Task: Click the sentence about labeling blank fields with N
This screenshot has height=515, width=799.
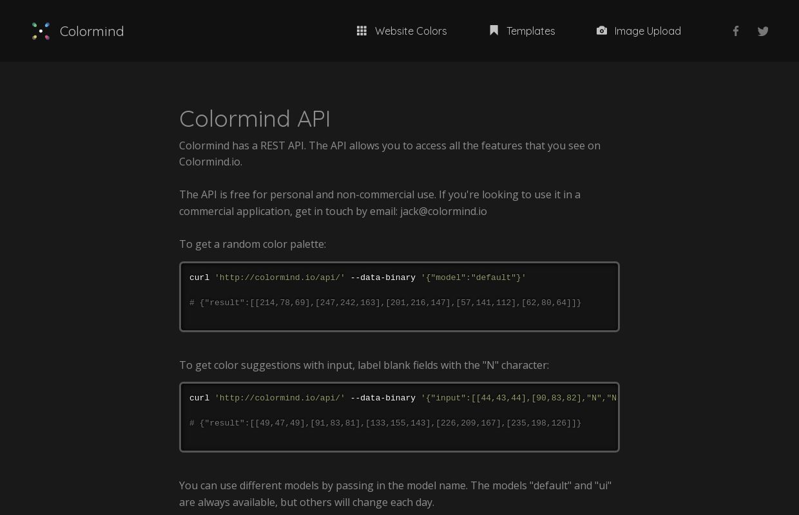Action: click(x=364, y=365)
